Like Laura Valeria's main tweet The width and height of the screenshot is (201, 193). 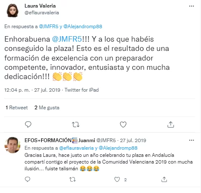click(x=123, y=124)
